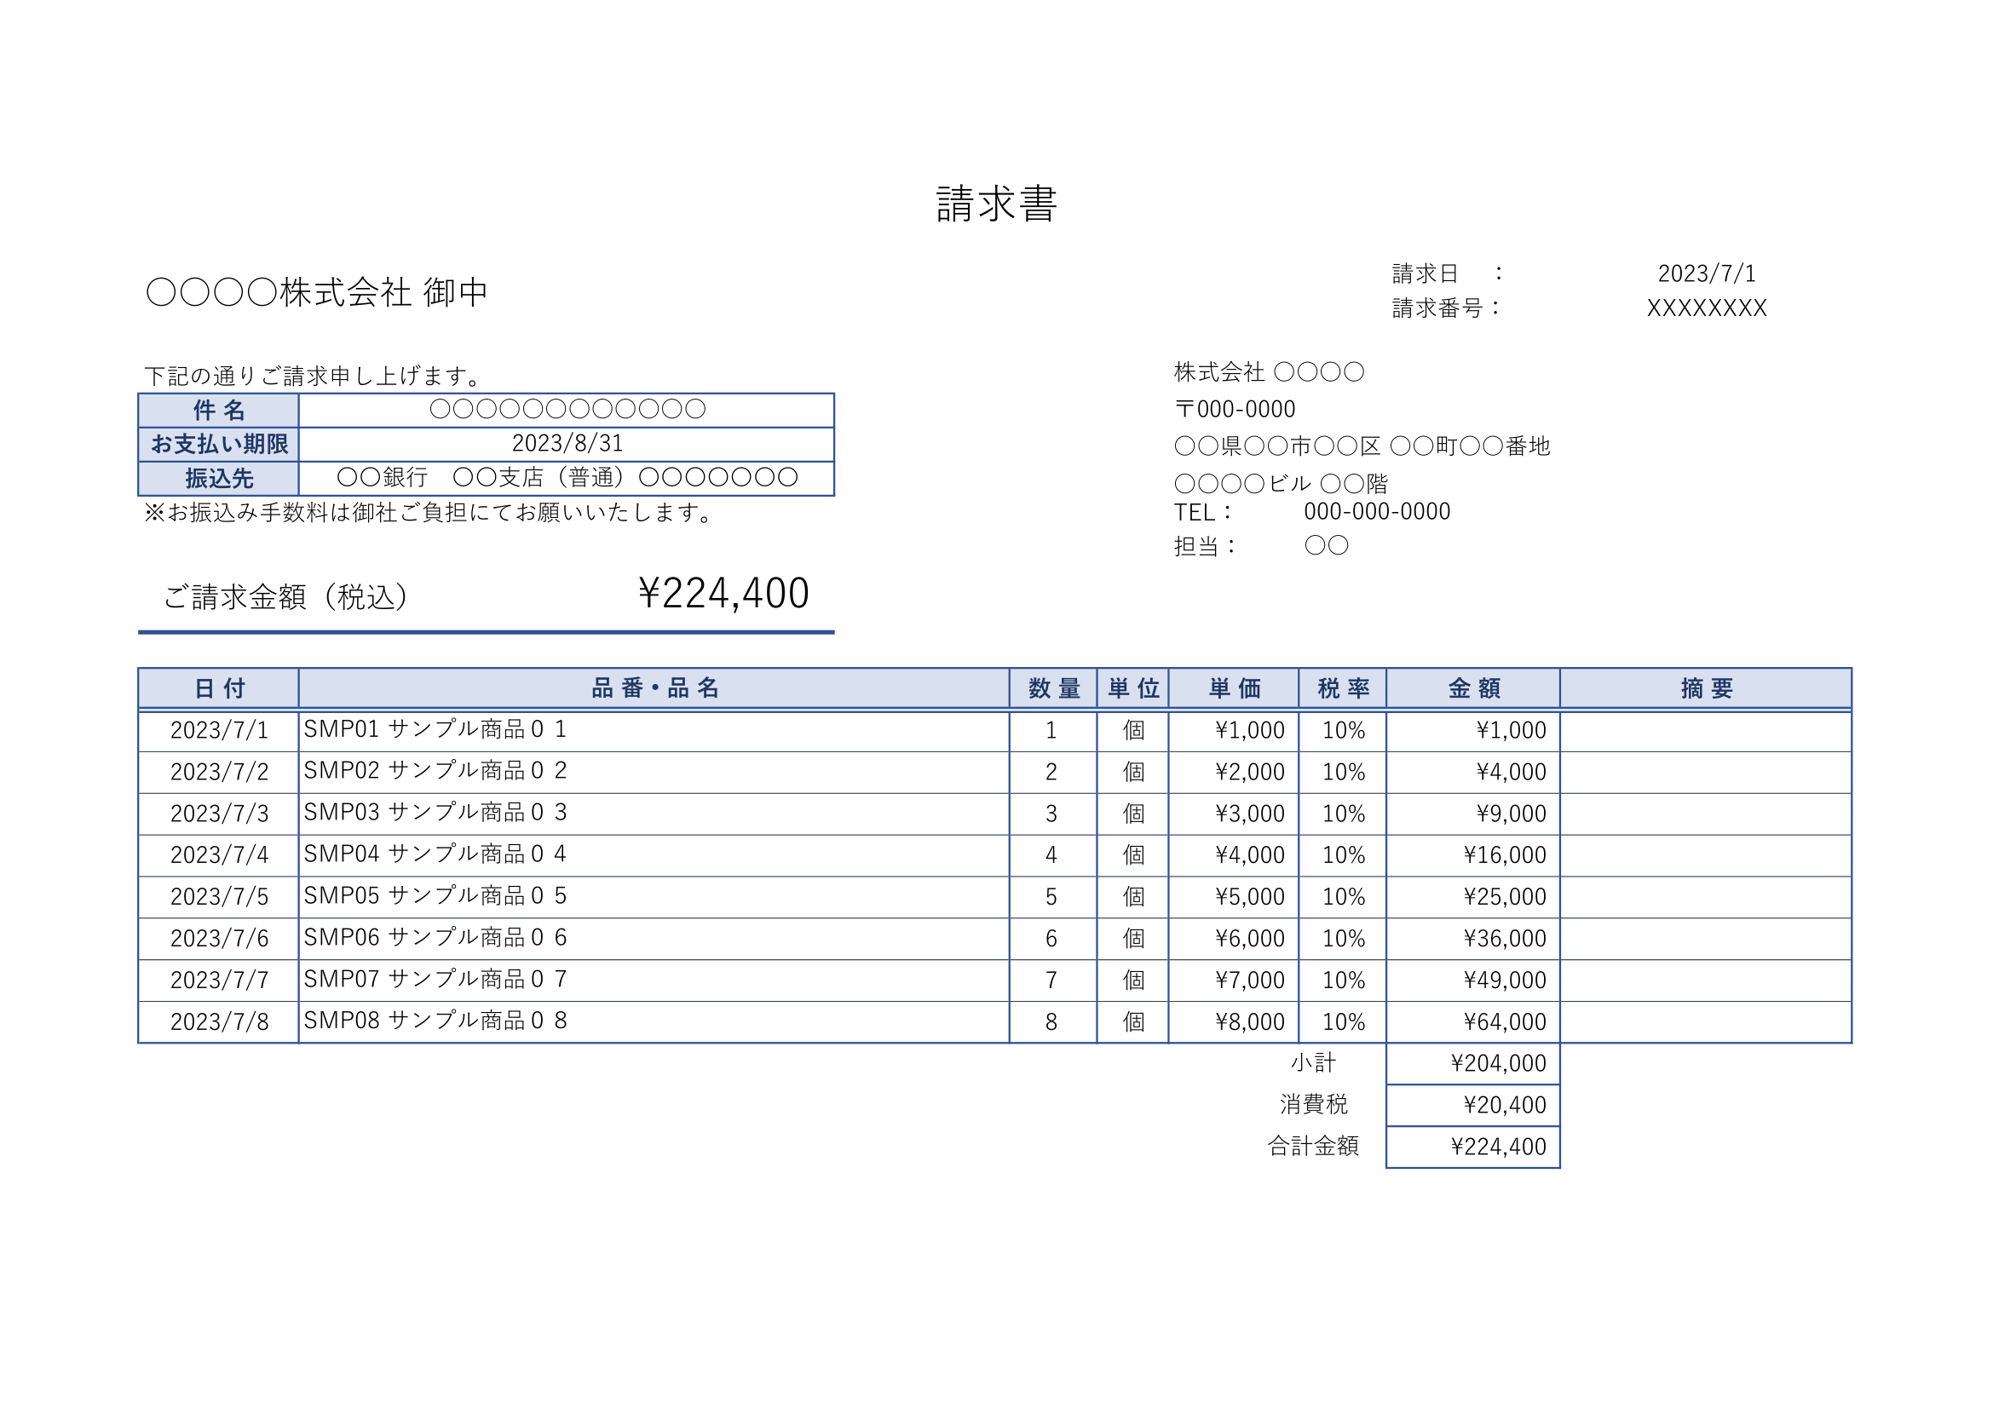Click the 摘要 column header
The height and width of the screenshot is (1409, 1993).
click(1706, 689)
